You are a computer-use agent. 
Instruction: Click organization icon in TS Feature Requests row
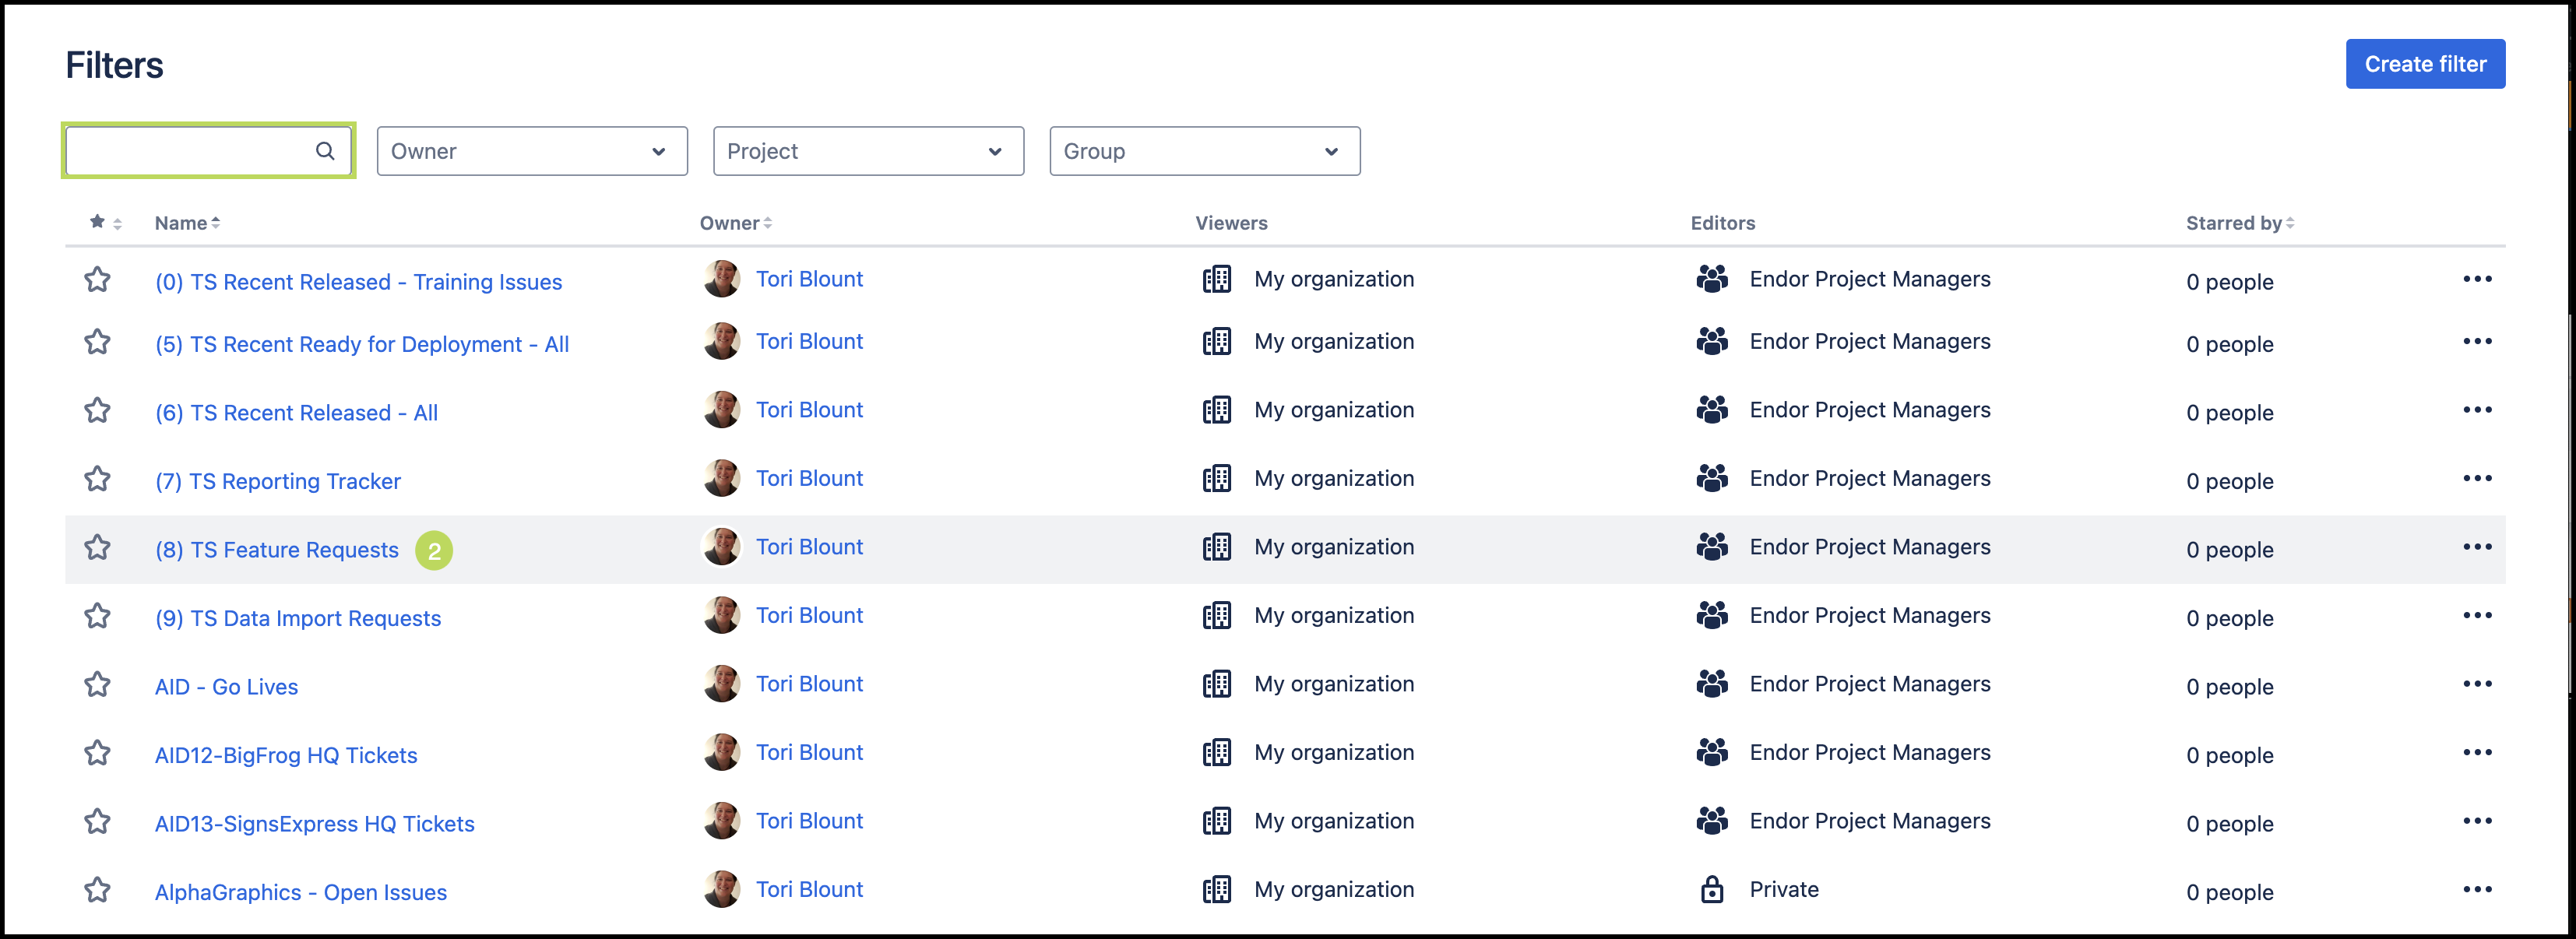1216,547
